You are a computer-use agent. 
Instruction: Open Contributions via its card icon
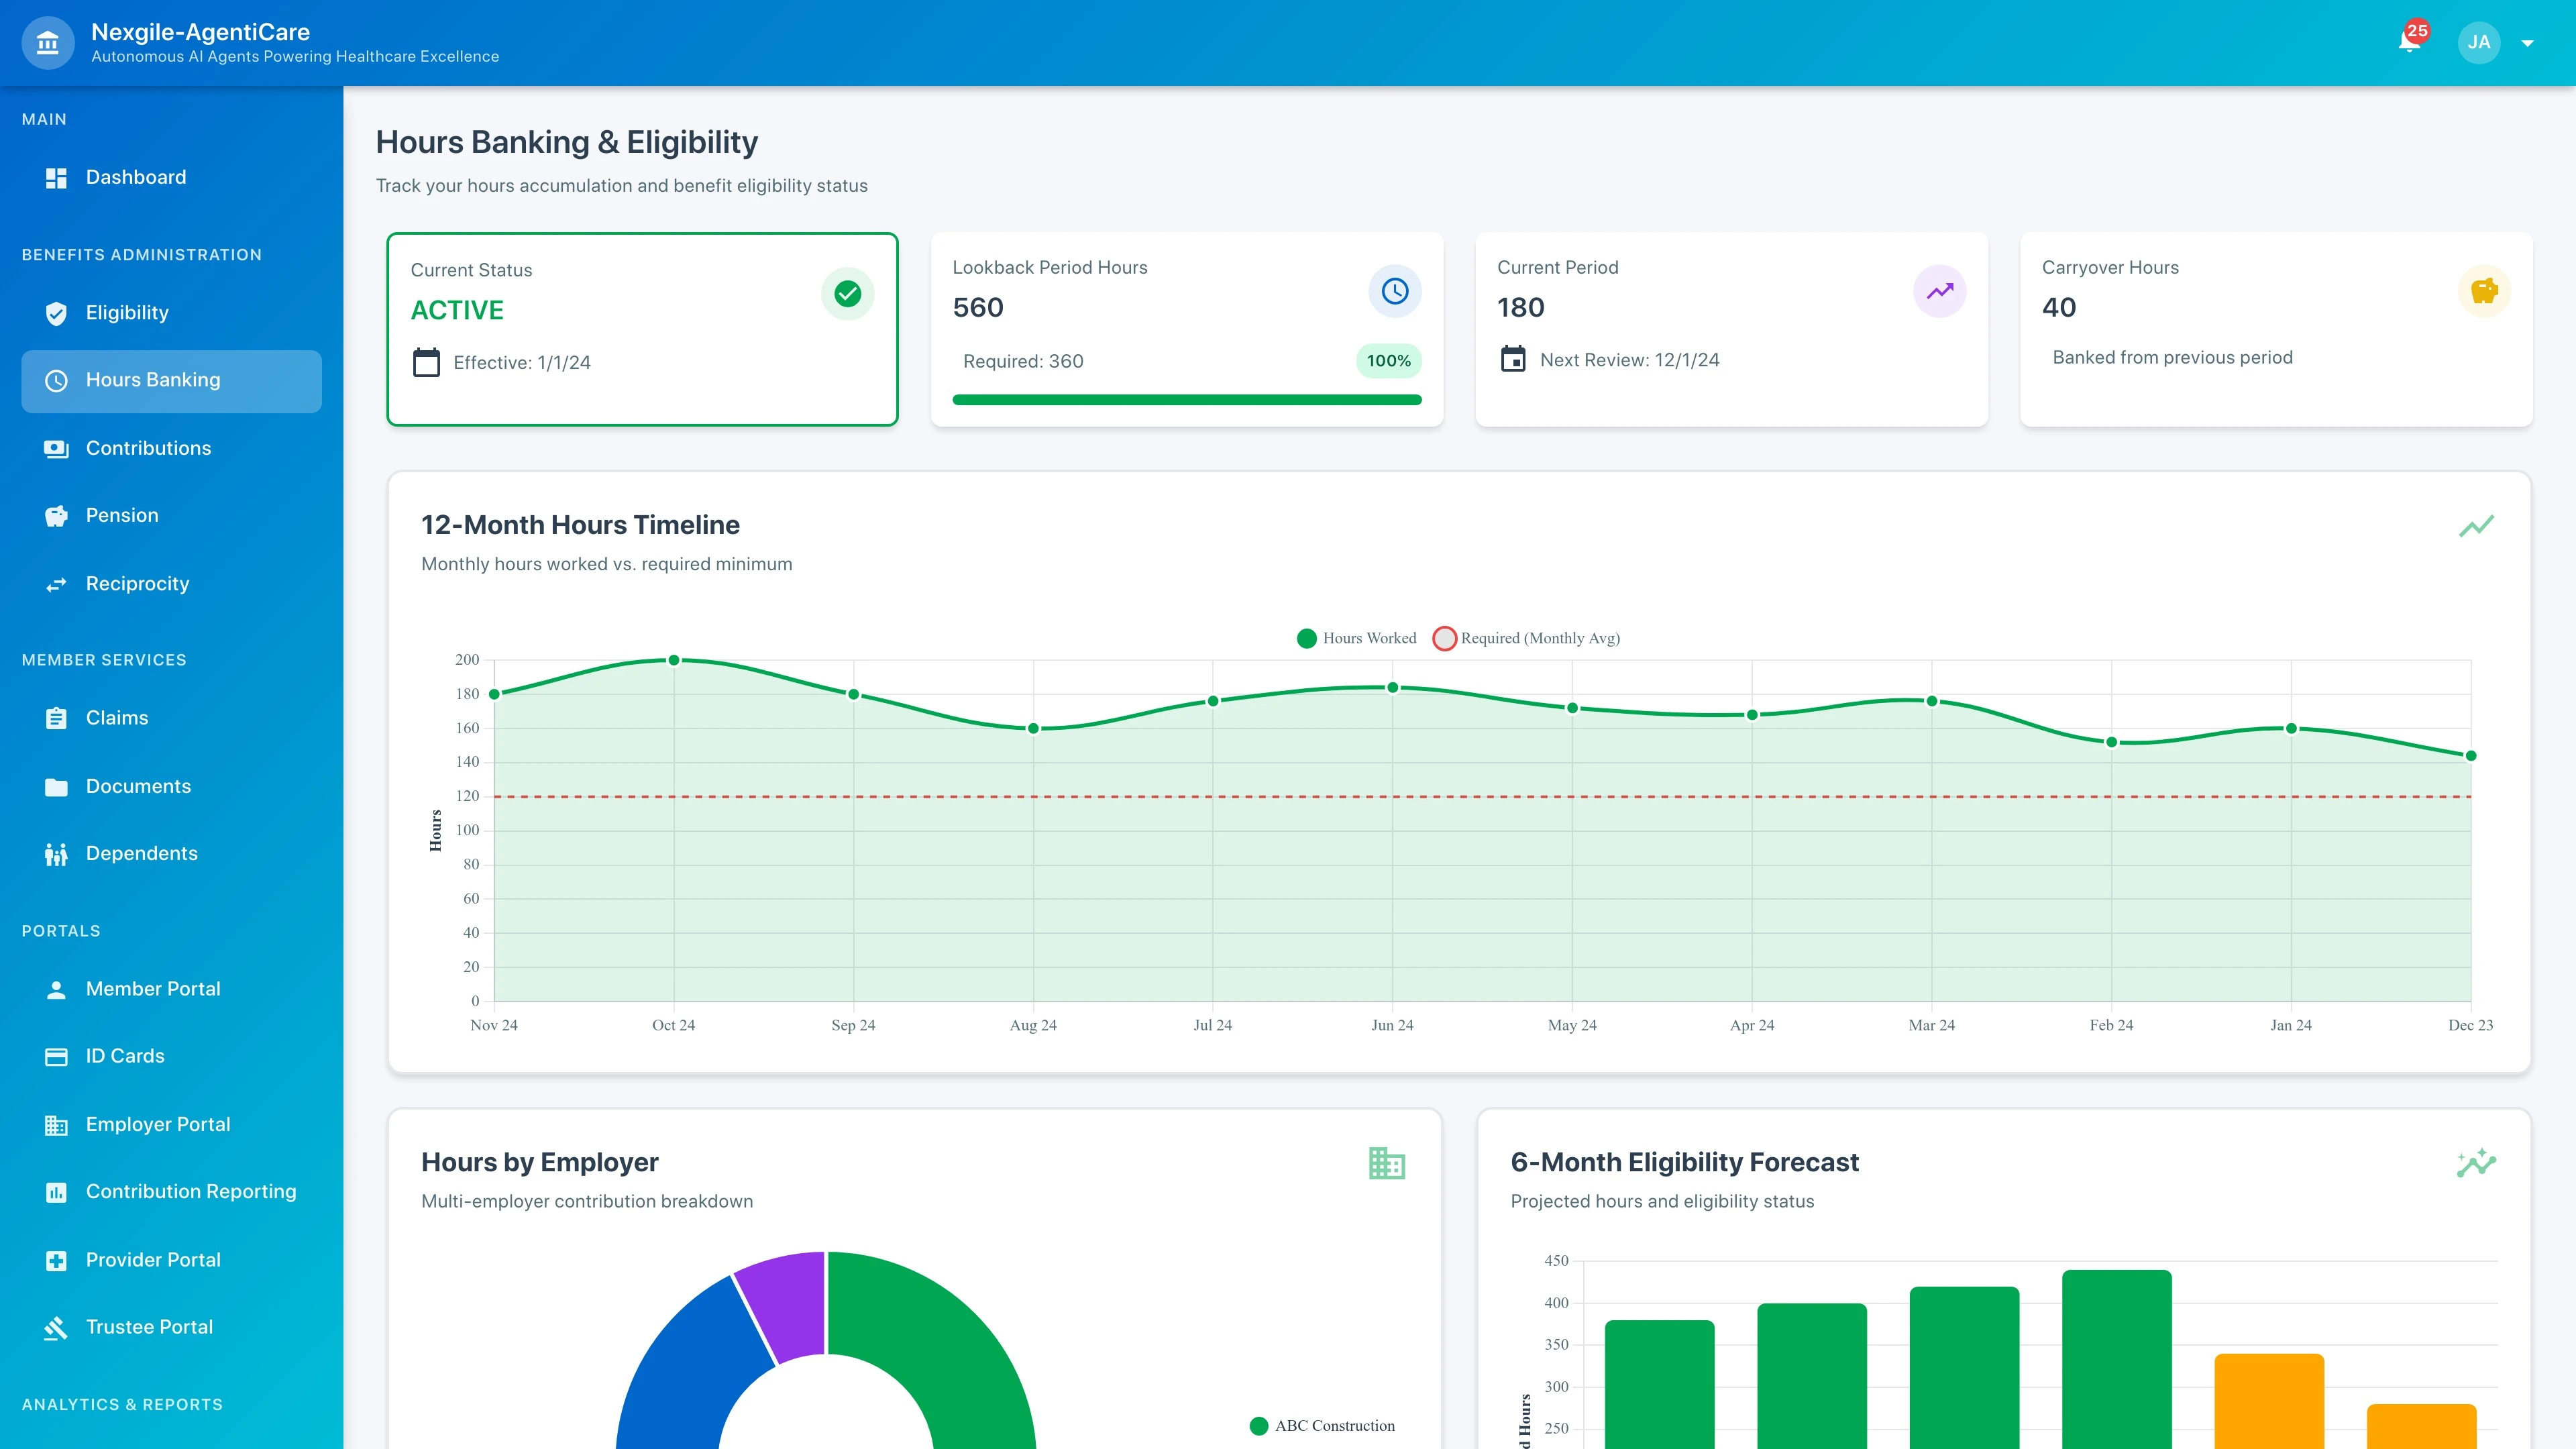click(56, 448)
